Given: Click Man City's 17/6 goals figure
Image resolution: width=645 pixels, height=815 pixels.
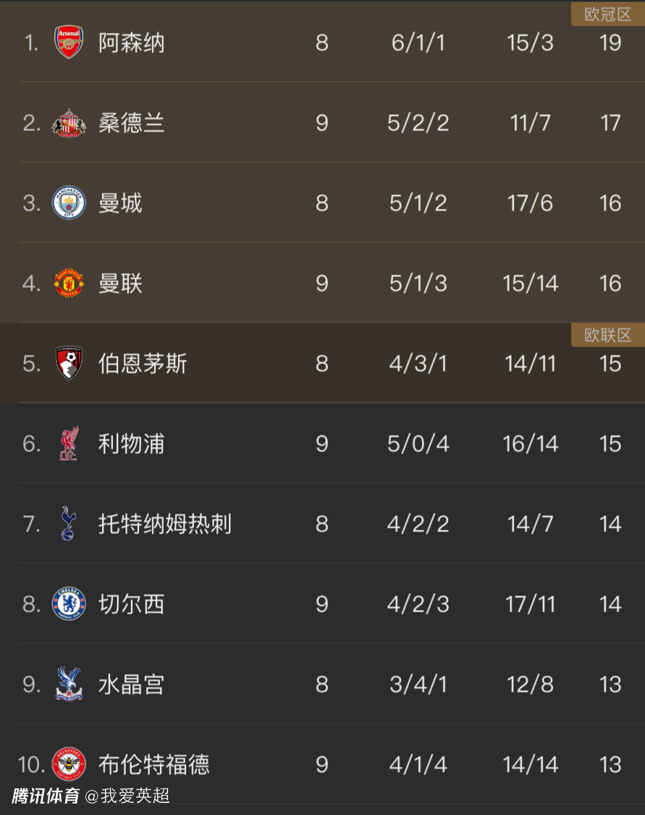Looking at the screenshot, I should tap(530, 204).
